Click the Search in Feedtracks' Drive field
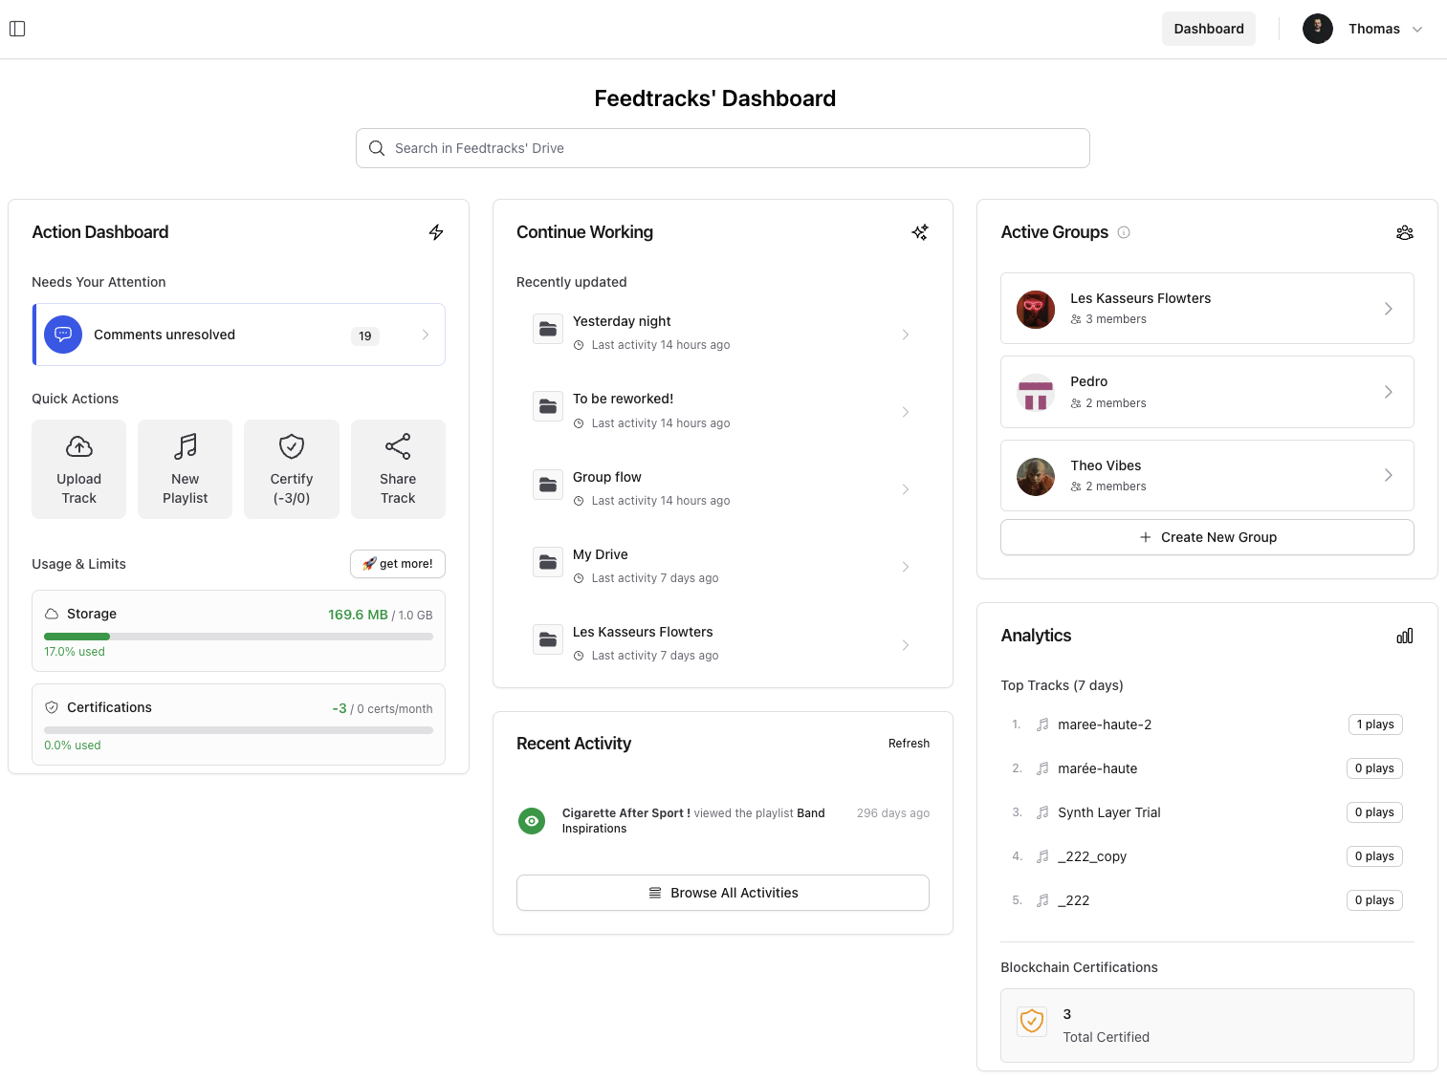The image size is (1447, 1081). [x=722, y=148]
